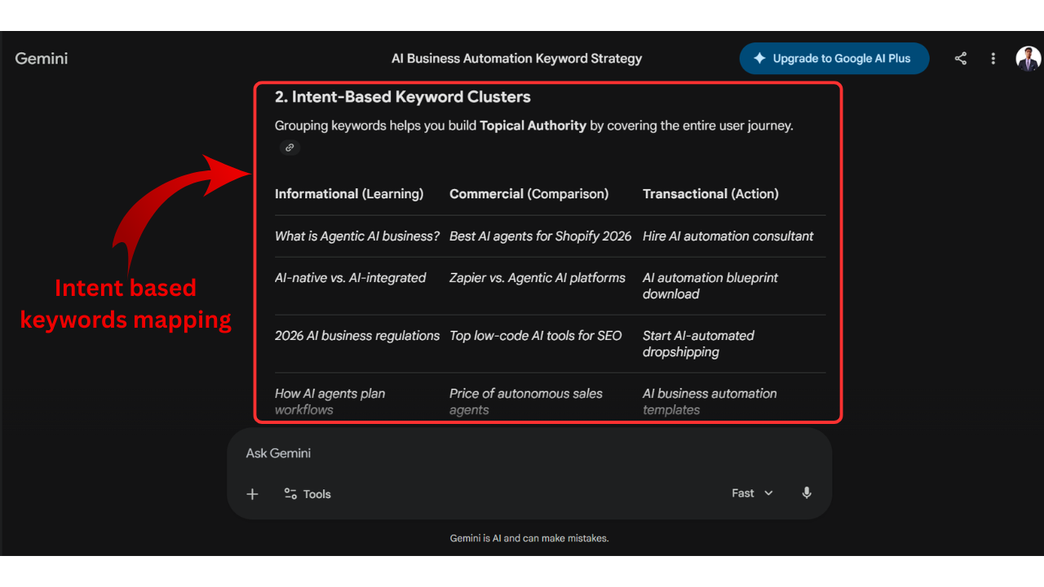Click the Transactional (Action) column header
Screen dimensions: 1044x587
click(710, 194)
